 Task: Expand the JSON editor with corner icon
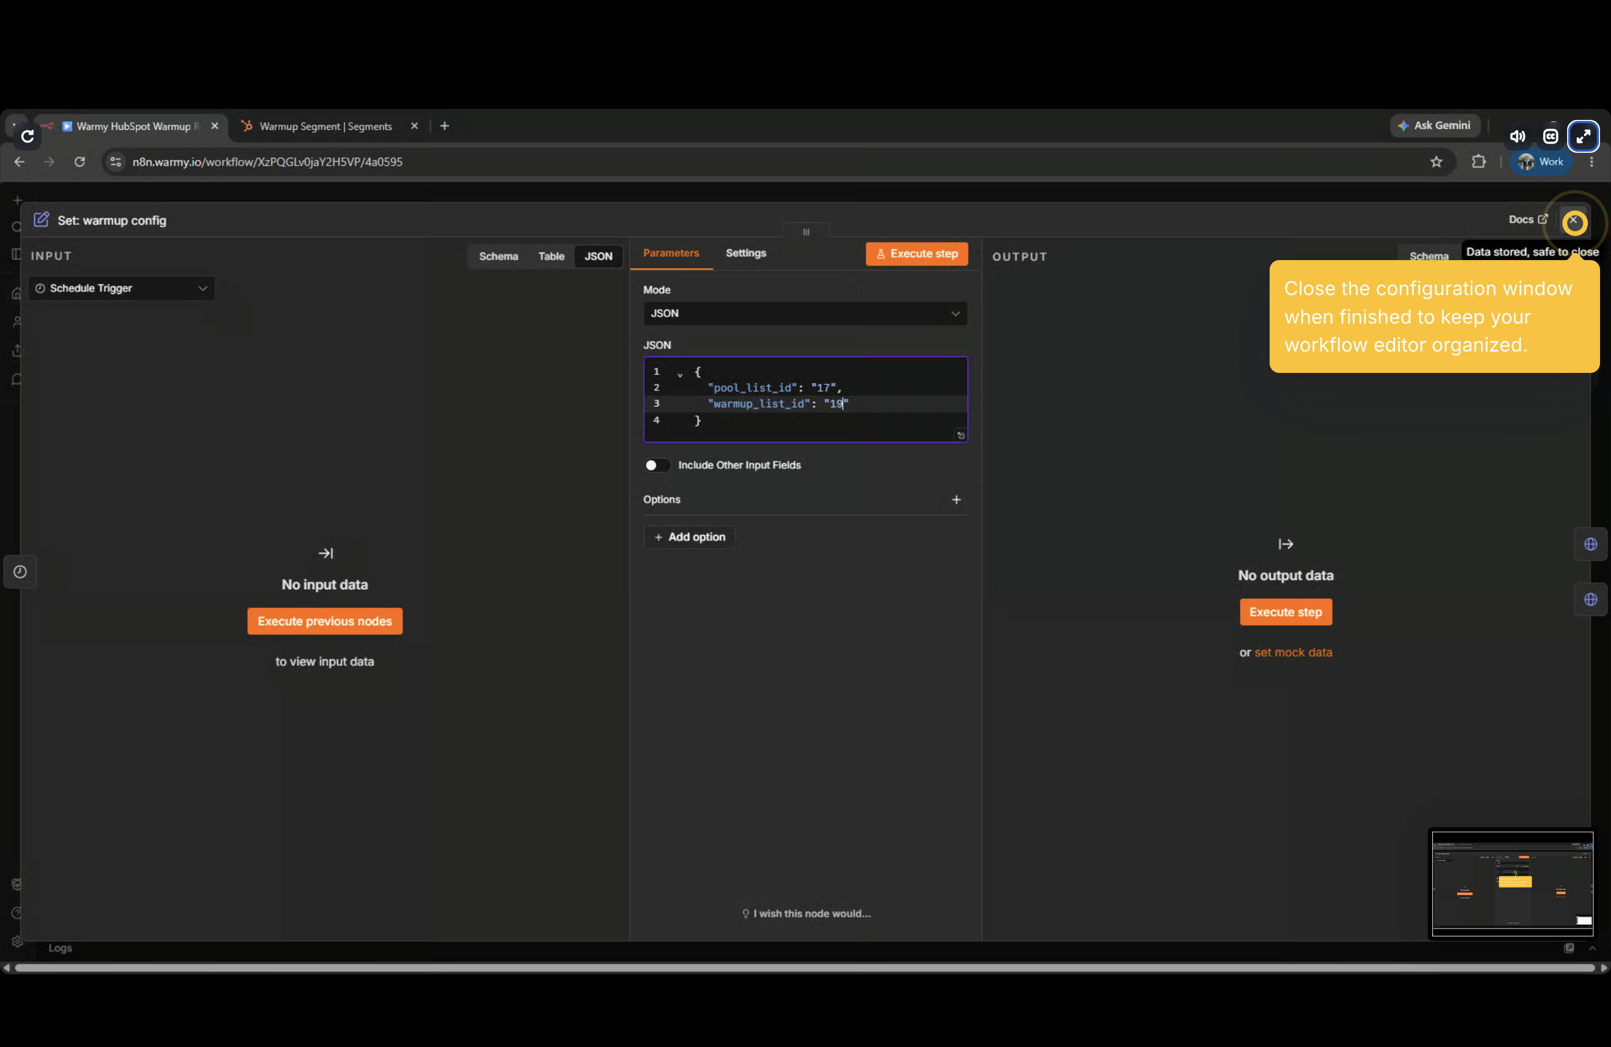point(961,435)
